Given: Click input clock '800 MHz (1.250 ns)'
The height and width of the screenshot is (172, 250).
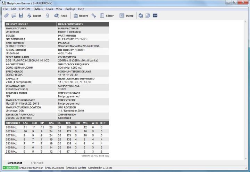Looking at the screenshot, I should coord(70,68).
